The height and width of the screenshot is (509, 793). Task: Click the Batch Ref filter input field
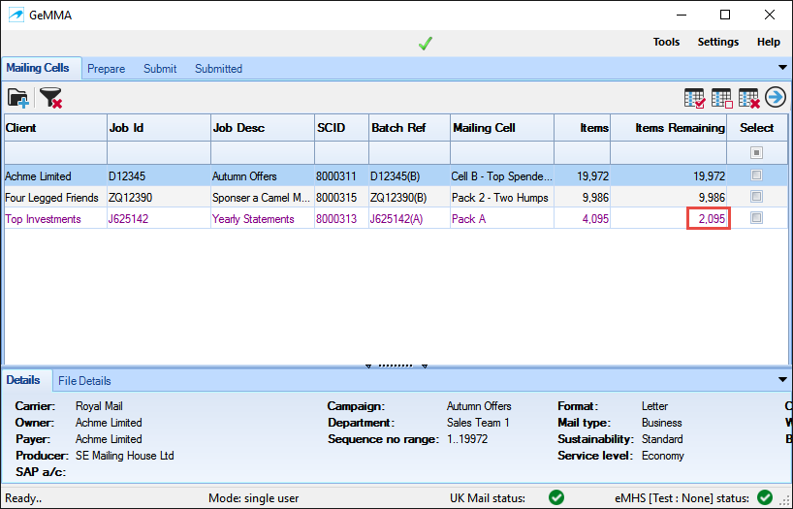click(x=409, y=152)
